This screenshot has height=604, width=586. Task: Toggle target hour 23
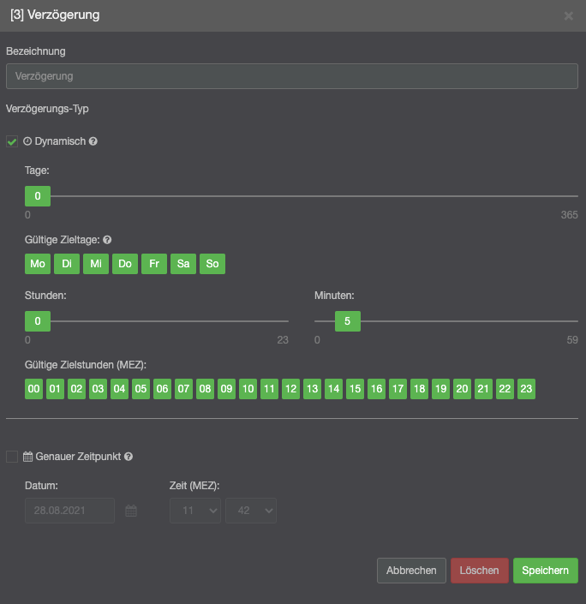point(526,389)
